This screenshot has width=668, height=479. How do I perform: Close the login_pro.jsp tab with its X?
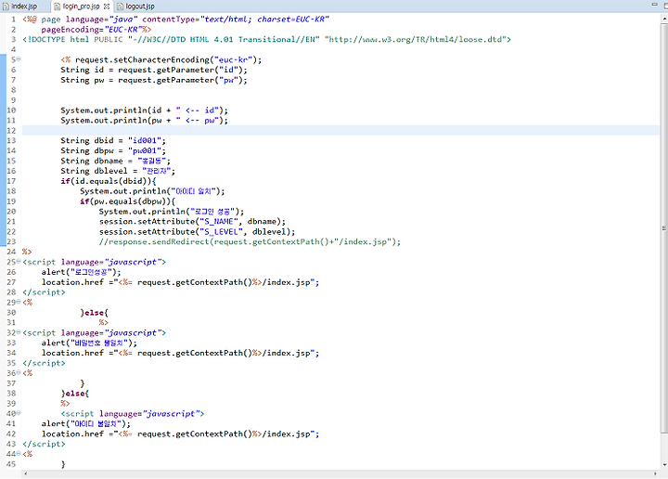click(107, 6)
